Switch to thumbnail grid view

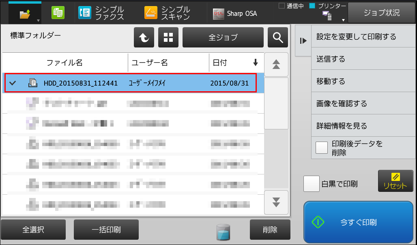tap(168, 37)
